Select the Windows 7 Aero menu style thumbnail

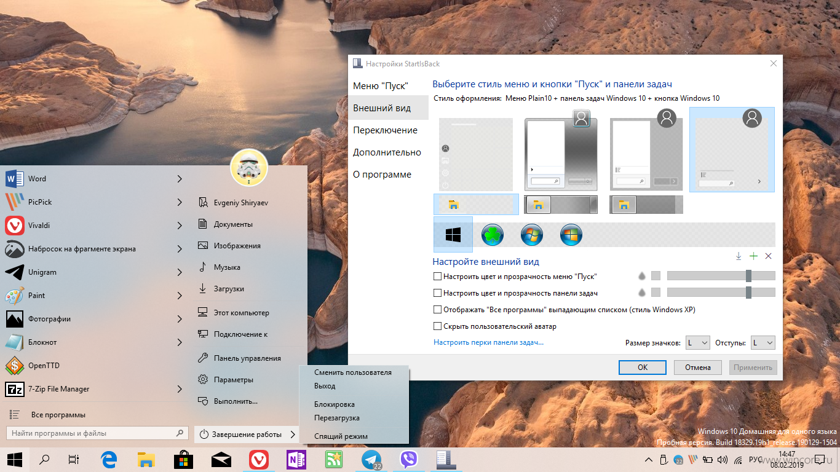(x=561, y=150)
